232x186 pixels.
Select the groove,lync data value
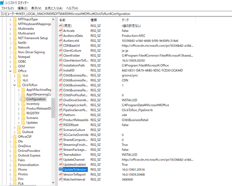coord(130,75)
